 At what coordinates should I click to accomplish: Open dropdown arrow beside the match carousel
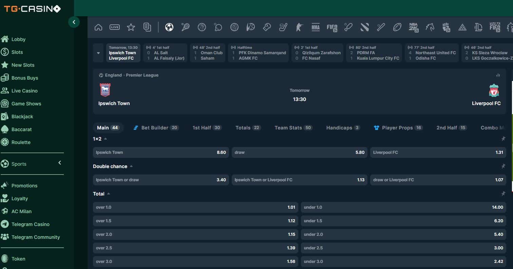click(98, 53)
